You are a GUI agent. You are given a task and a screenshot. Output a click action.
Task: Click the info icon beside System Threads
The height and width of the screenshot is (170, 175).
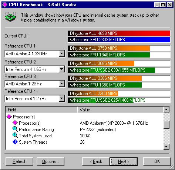tap(15, 142)
